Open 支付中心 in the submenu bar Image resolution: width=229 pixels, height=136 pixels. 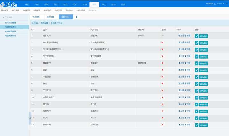[92, 10]
